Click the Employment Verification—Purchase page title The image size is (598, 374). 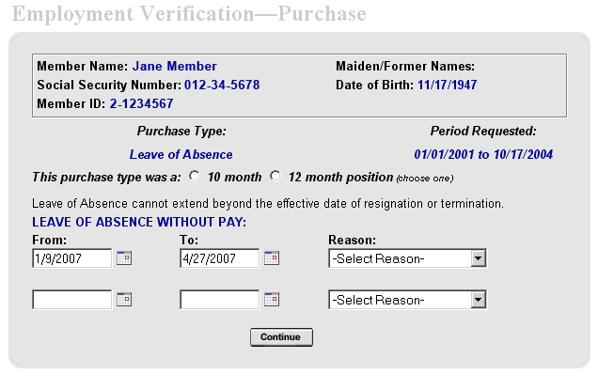pyautogui.click(x=189, y=14)
